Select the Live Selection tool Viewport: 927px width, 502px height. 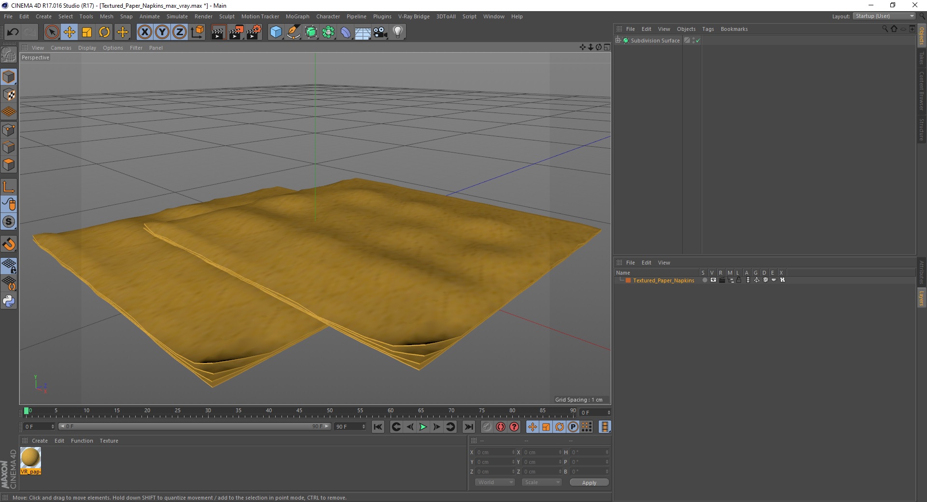52,32
